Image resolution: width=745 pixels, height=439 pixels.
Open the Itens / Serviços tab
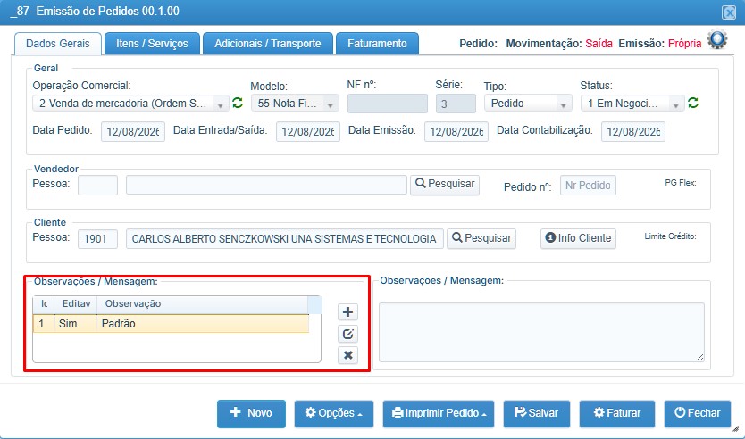[x=152, y=44]
